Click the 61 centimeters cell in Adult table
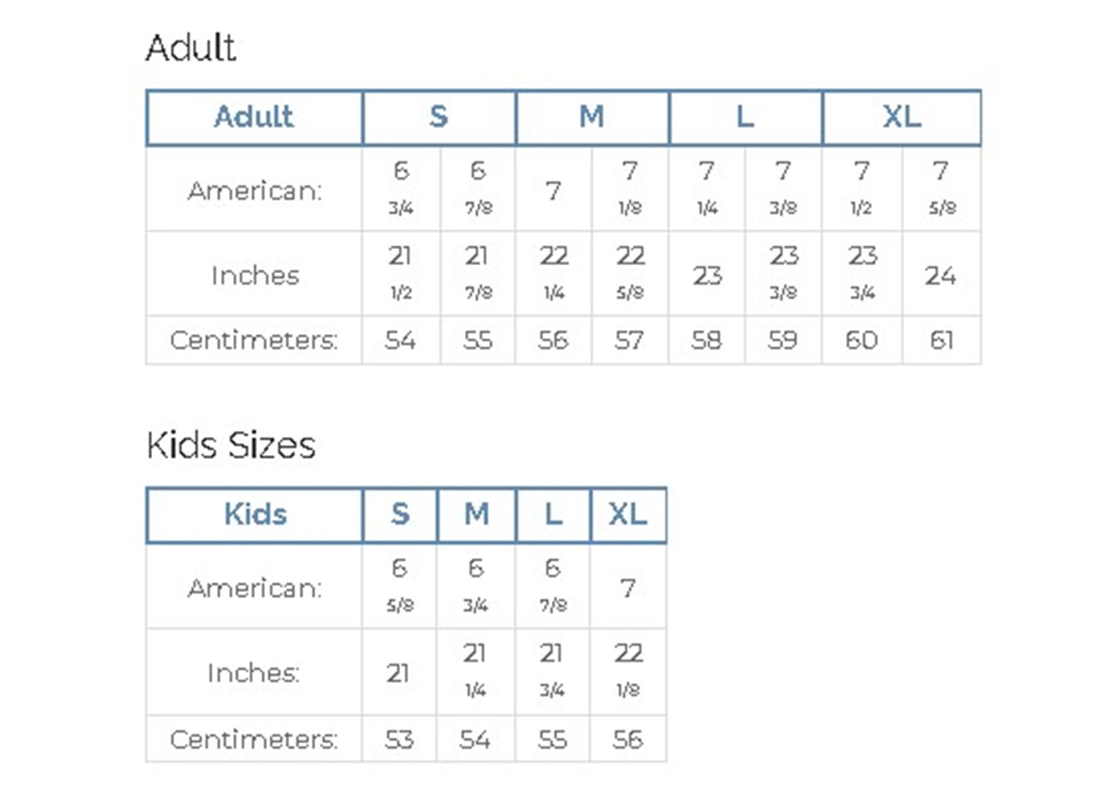 [x=942, y=340]
